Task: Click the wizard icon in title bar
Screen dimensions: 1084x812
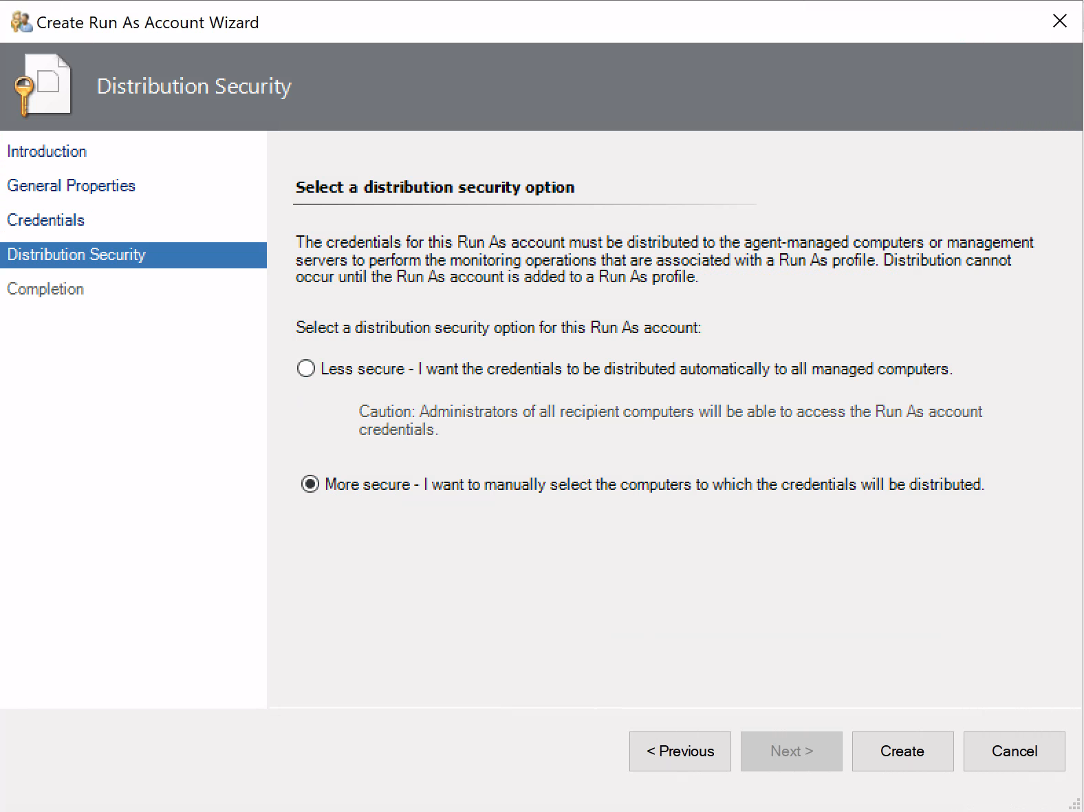Action: (x=21, y=22)
